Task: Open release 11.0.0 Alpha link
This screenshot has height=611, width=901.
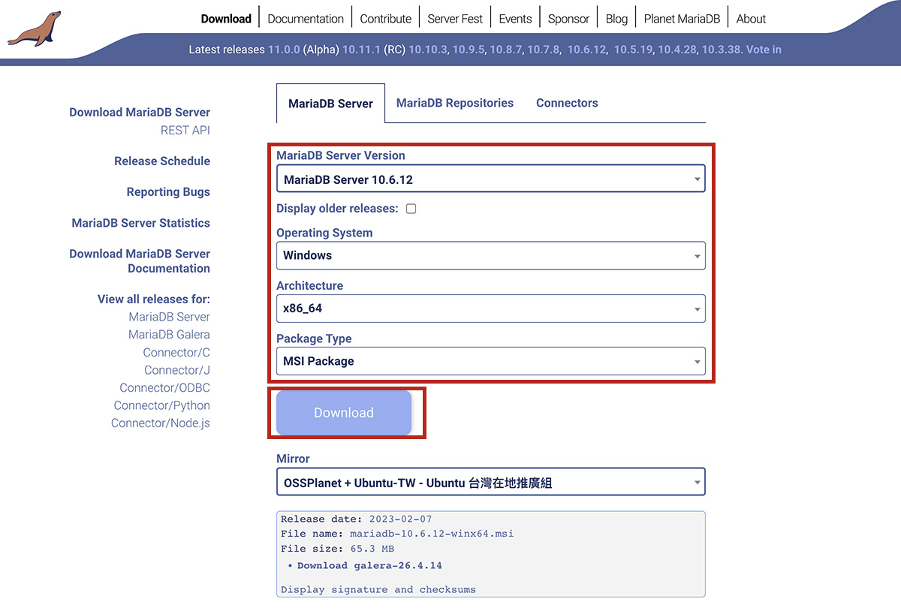Action: [x=285, y=50]
